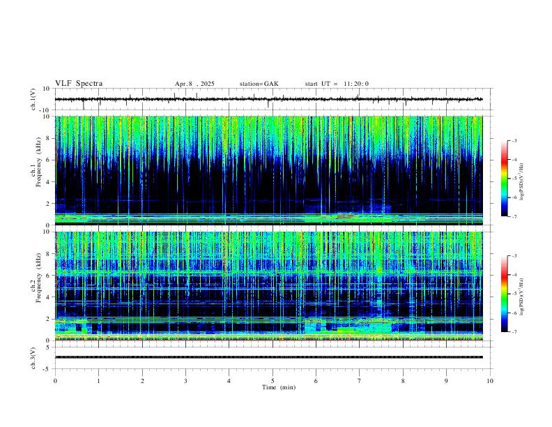Click the 2 kHz tick of ch.2 spectrogram
This screenshot has height=427, width=552.
[x=48, y=319]
